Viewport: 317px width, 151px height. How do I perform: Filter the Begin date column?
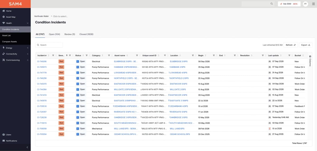tap(214, 56)
